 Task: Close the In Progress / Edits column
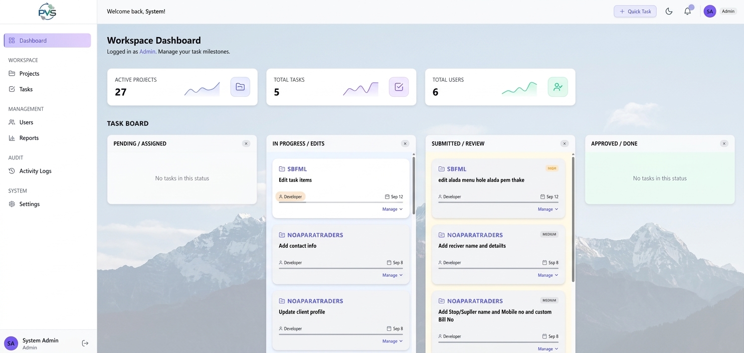pos(405,143)
